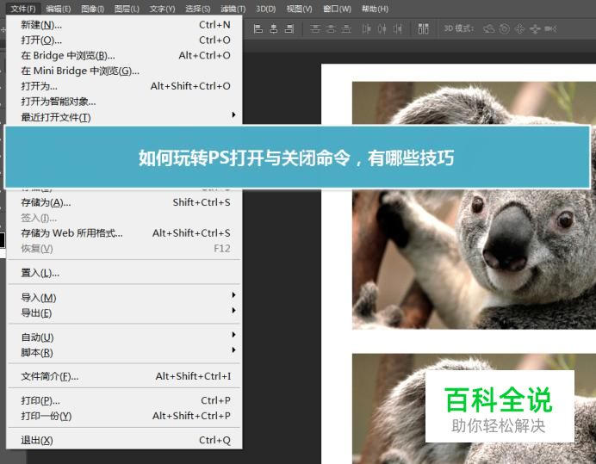
Task: Open the 文件(F) menu
Action: click(x=23, y=9)
